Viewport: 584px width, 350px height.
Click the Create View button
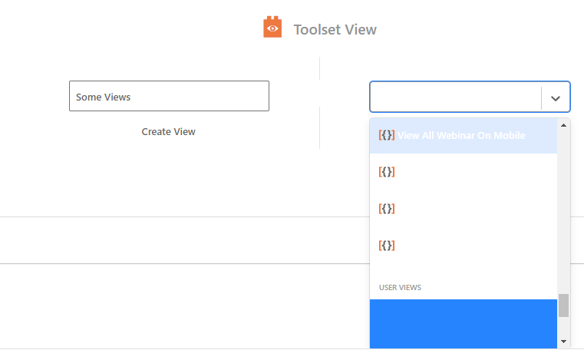(168, 132)
